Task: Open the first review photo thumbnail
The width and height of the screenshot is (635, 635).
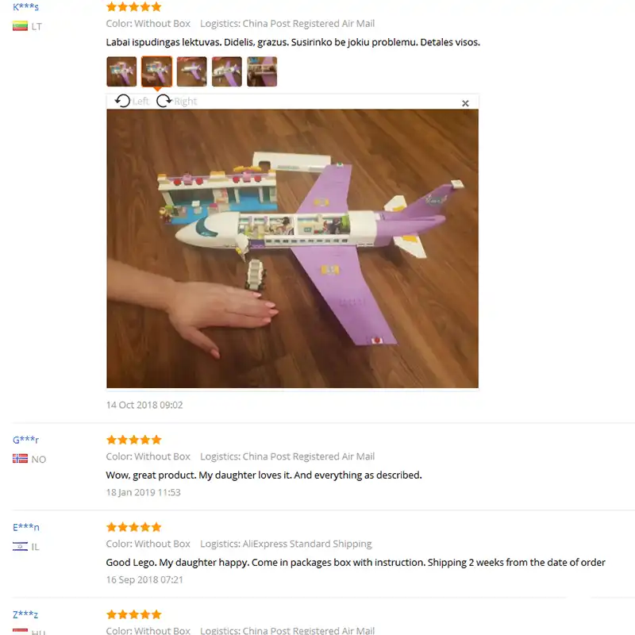Action: (x=121, y=71)
